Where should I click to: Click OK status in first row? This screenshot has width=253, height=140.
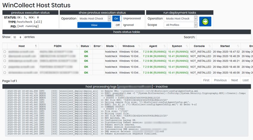tap(86, 52)
